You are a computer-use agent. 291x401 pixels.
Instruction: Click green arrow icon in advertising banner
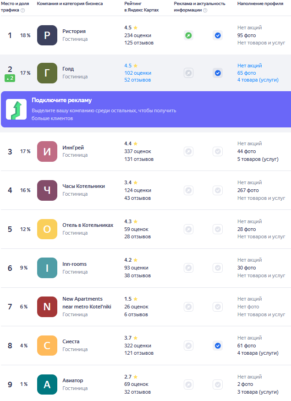(16, 110)
